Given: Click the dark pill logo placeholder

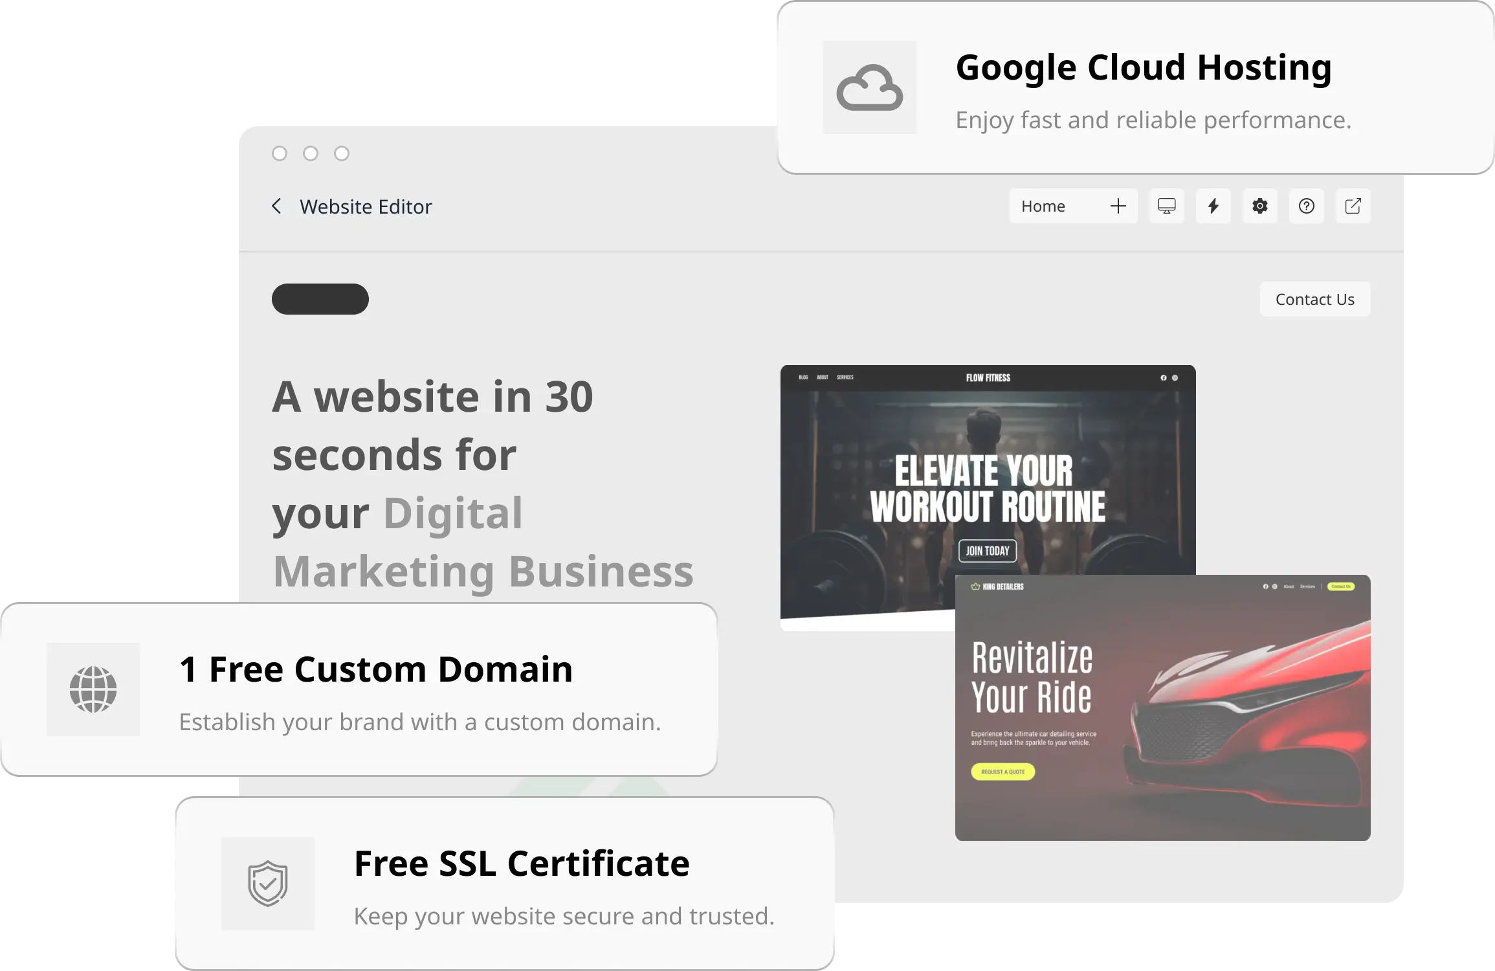Looking at the screenshot, I should (320, 299).
